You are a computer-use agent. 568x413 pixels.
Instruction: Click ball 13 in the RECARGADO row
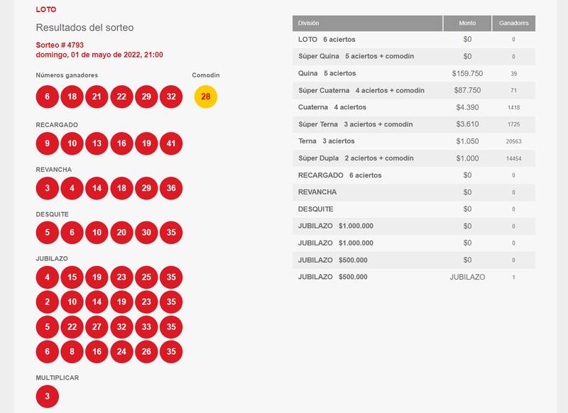point(97,144)
